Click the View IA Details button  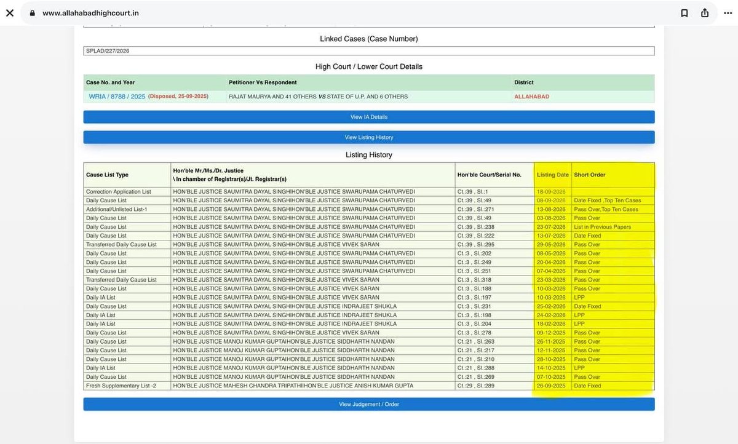point(369,117)
